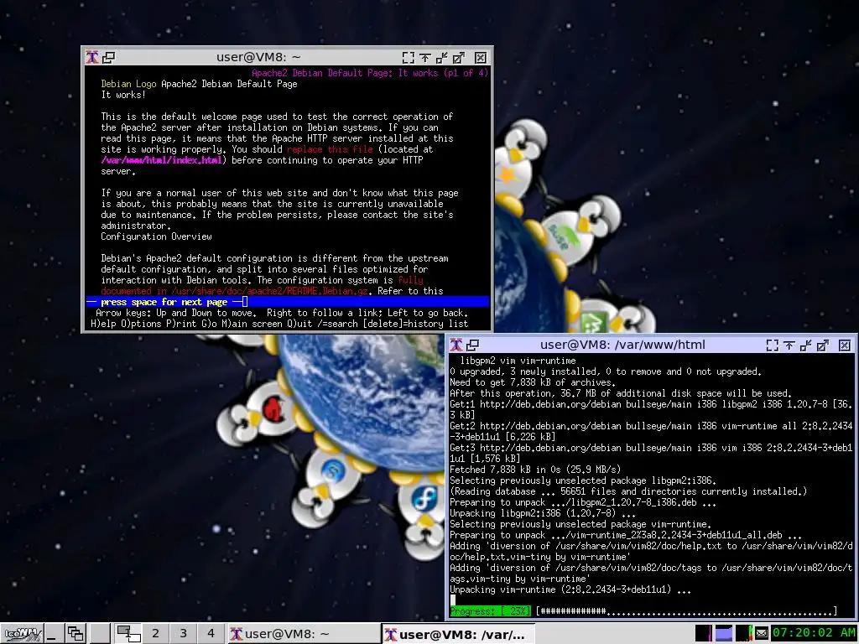
Task: Activate taskbar entry user@VM8: /var/...
Action: [x=458, y=634]
